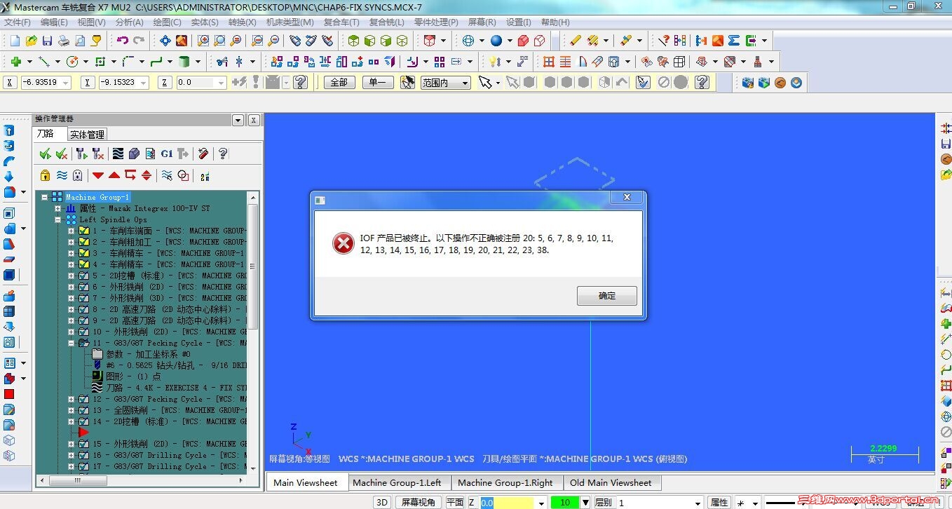The image size is (952, 509).
Task: Regenerate all selected operations with the tool icon
Action: coord(81,154)
